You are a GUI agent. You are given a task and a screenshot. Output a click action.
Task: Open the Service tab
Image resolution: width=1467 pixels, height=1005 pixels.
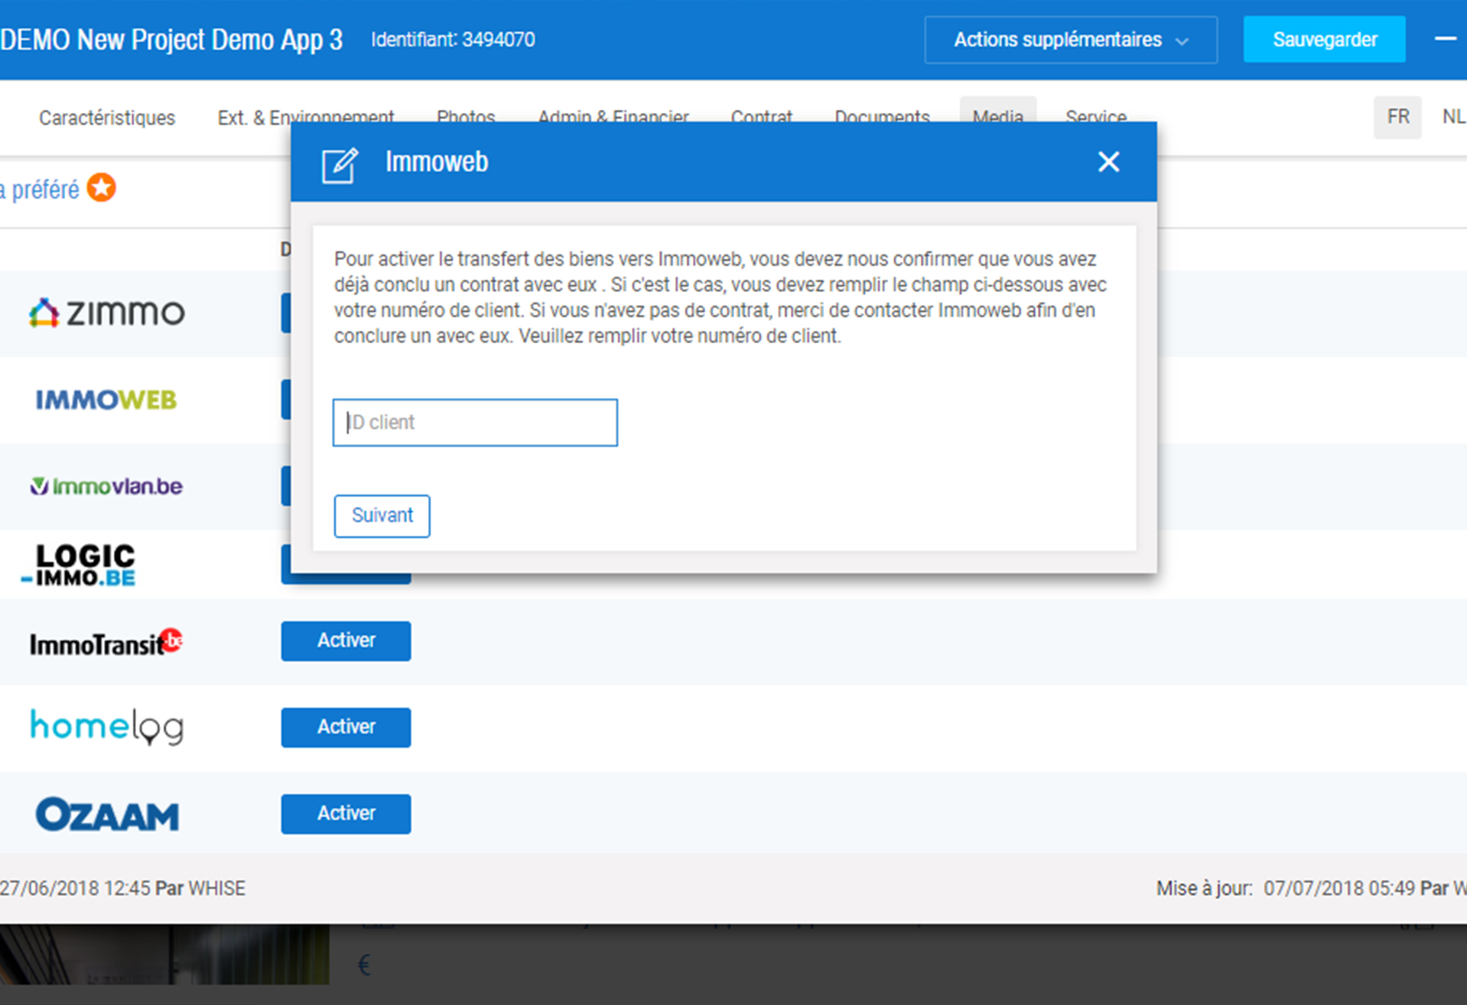[x=1095, y=117]
